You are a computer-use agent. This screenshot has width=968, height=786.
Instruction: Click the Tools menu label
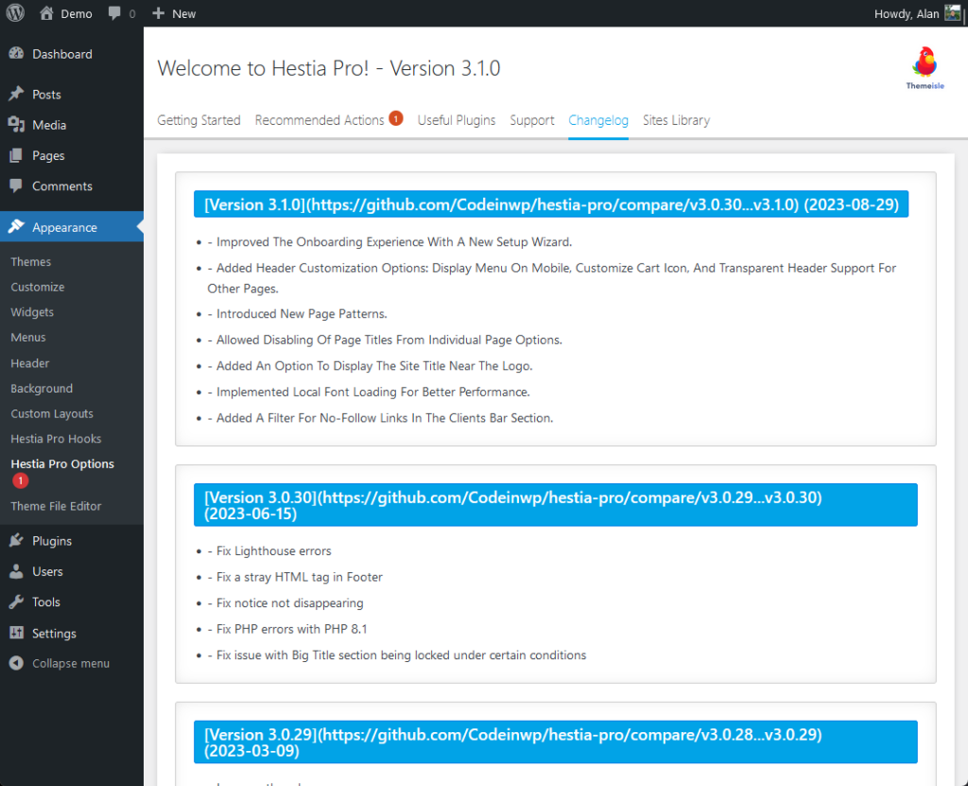(x=45, y=602)
